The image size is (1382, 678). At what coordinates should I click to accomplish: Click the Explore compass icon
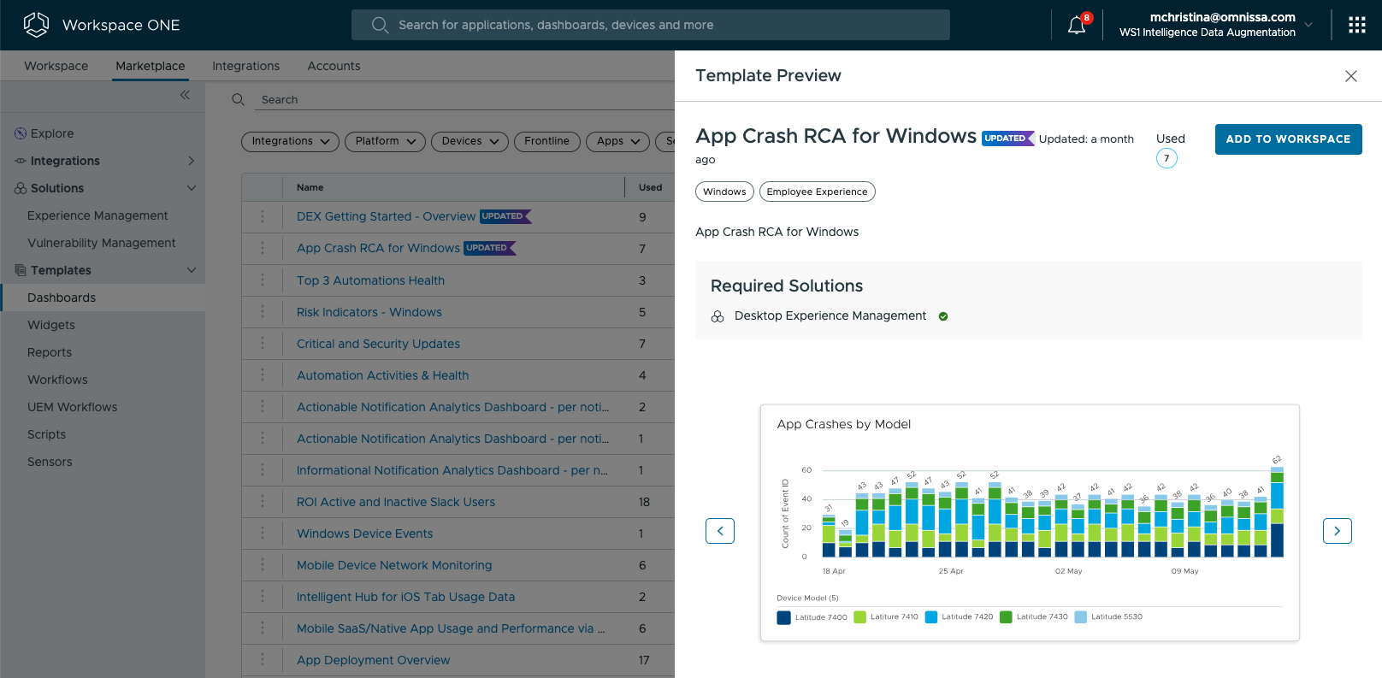pos(21,133)
